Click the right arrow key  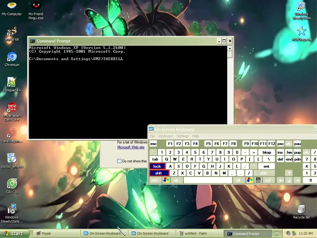pyautogui.click(x=297, y=180)
